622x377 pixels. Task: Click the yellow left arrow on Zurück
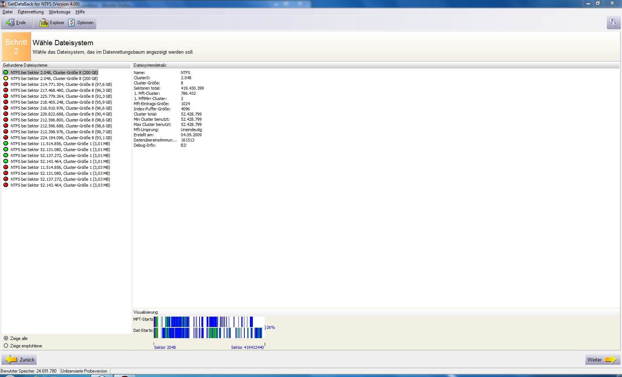11,360
